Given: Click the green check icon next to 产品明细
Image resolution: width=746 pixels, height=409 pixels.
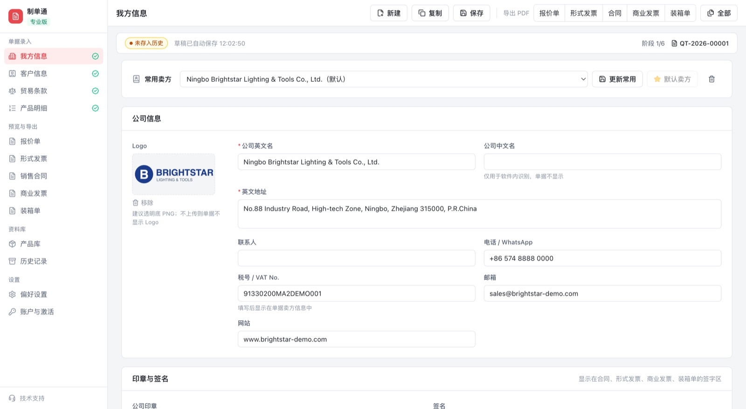Looking at the screenshot, I should (x=95, y=108).
